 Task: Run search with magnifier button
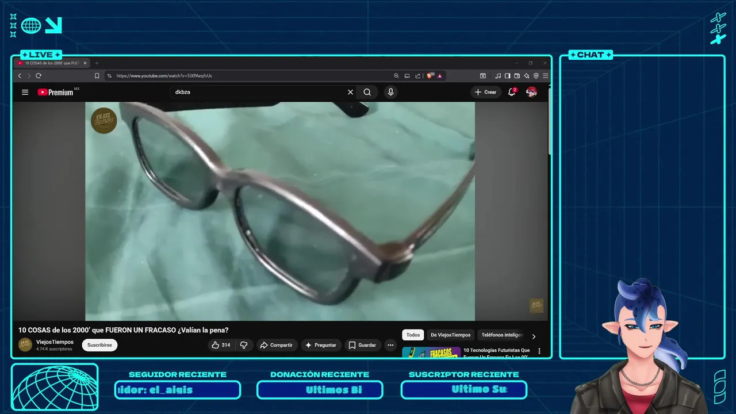(x=367, y=92)
